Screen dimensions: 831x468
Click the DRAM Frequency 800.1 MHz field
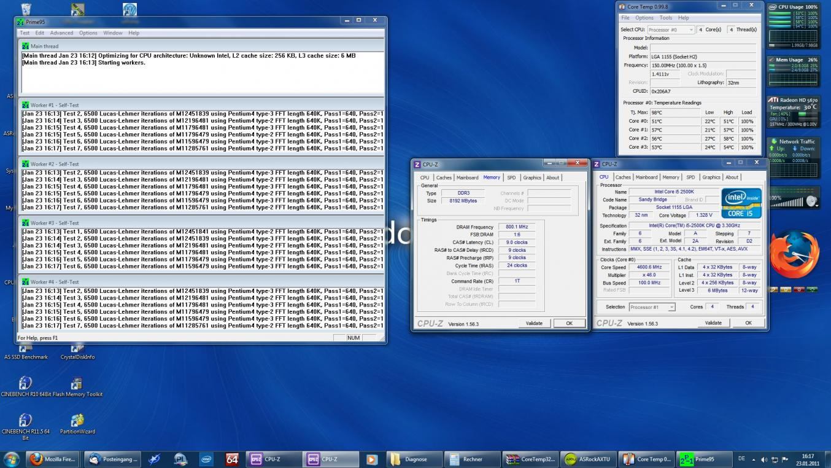click(517, 227)
